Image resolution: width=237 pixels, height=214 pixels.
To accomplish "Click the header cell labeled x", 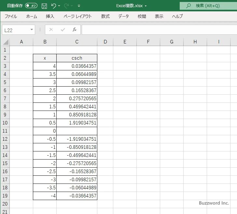I will 45,58.
